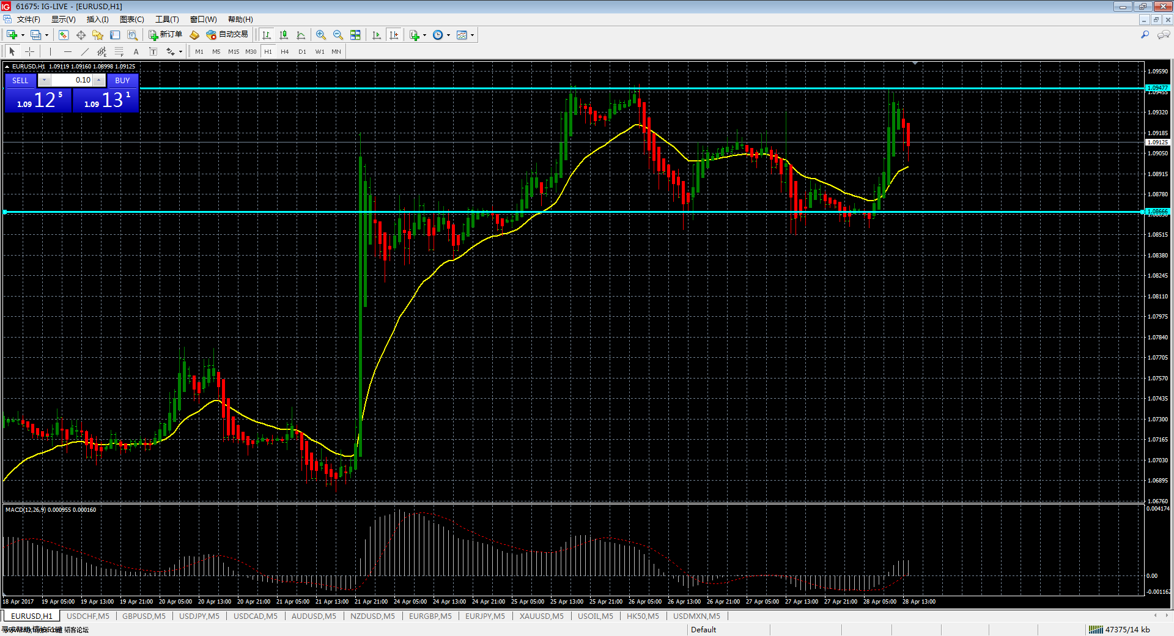
Task: Open the Strategy Tester icon
Action: point(132,35)
